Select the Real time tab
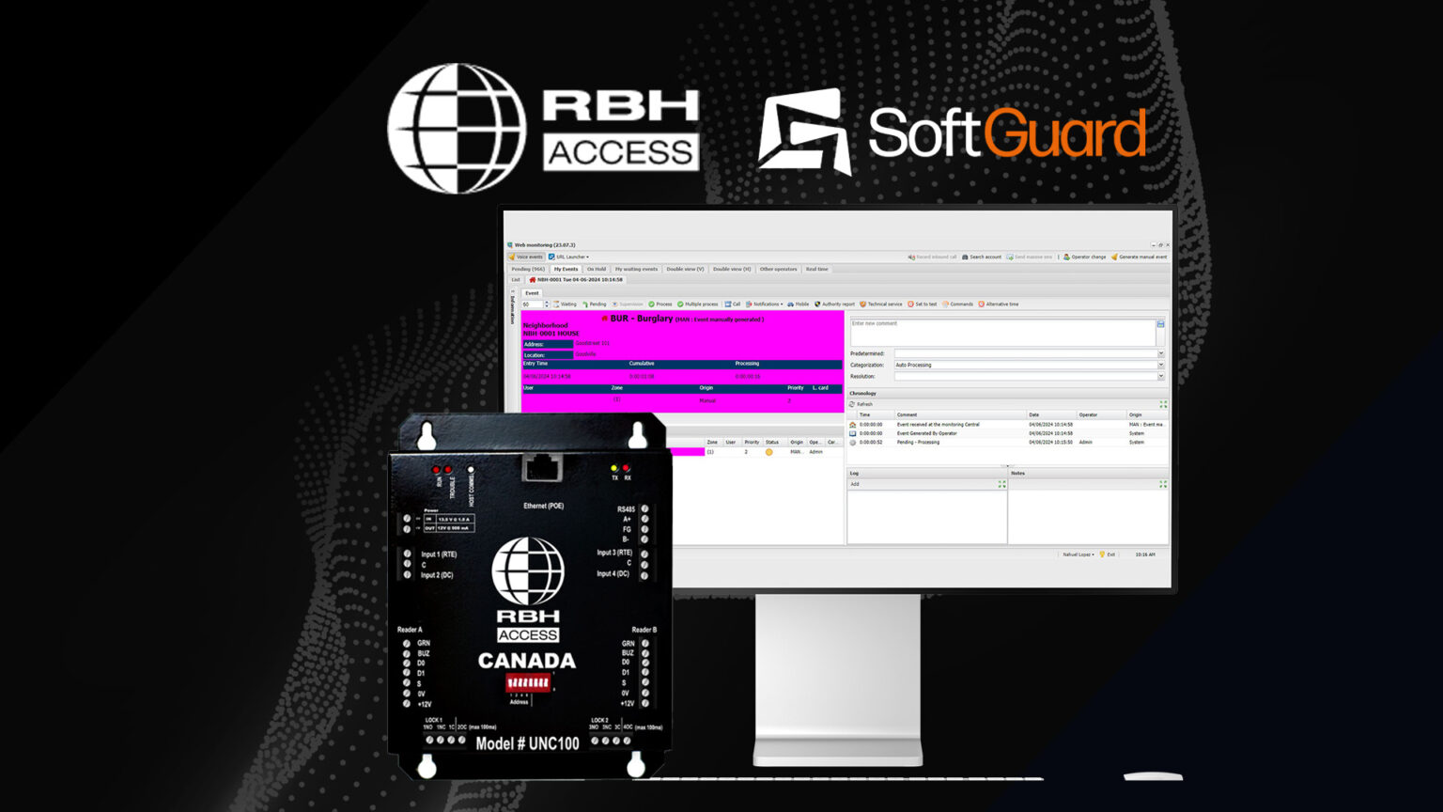The width and height of the screenshot is (1443, 812). point(817,269)
